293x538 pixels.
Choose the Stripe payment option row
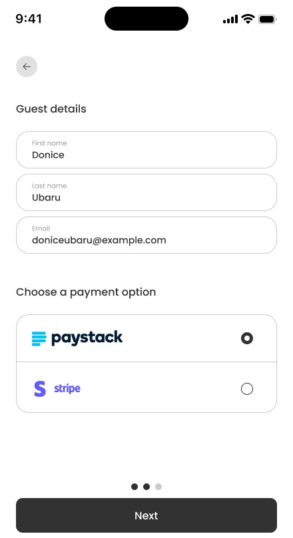tap(146, 388)
